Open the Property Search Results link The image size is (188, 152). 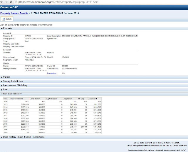tap(14, 13)
